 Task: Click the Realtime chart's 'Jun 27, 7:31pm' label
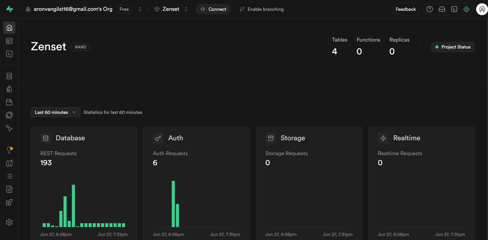click(x=450, y=234)
